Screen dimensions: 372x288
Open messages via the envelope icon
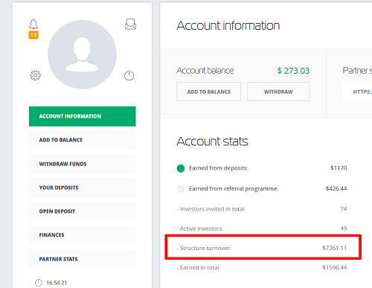(x=130, y=25)
